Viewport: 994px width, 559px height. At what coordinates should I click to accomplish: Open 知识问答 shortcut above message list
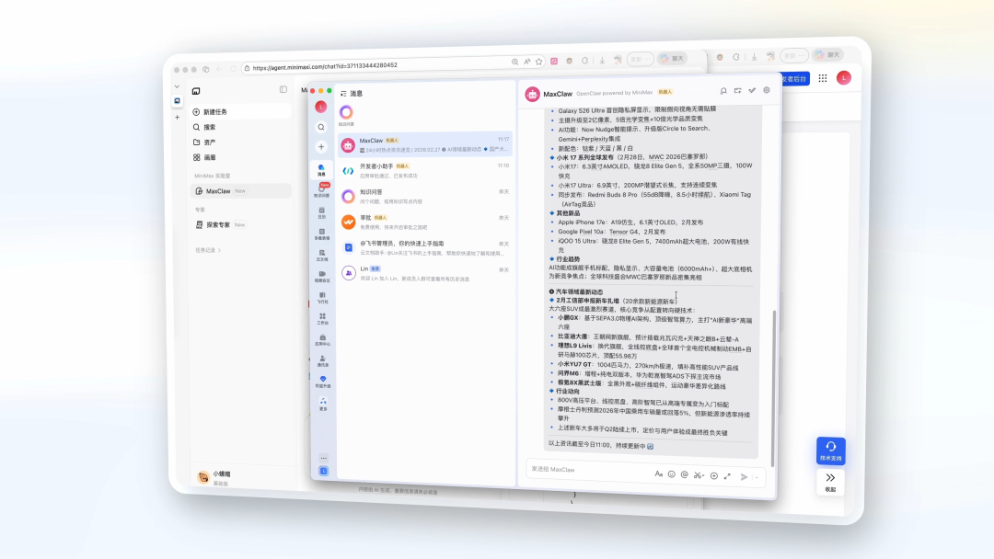346,115
